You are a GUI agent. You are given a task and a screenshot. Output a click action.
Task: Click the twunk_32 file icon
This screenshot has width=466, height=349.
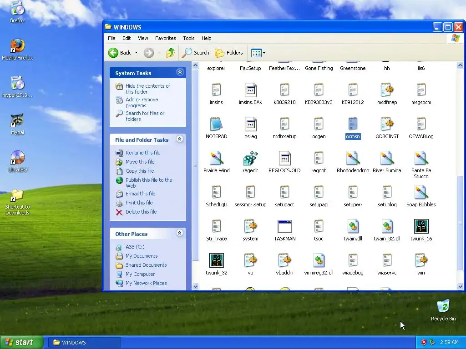point(216,260)
